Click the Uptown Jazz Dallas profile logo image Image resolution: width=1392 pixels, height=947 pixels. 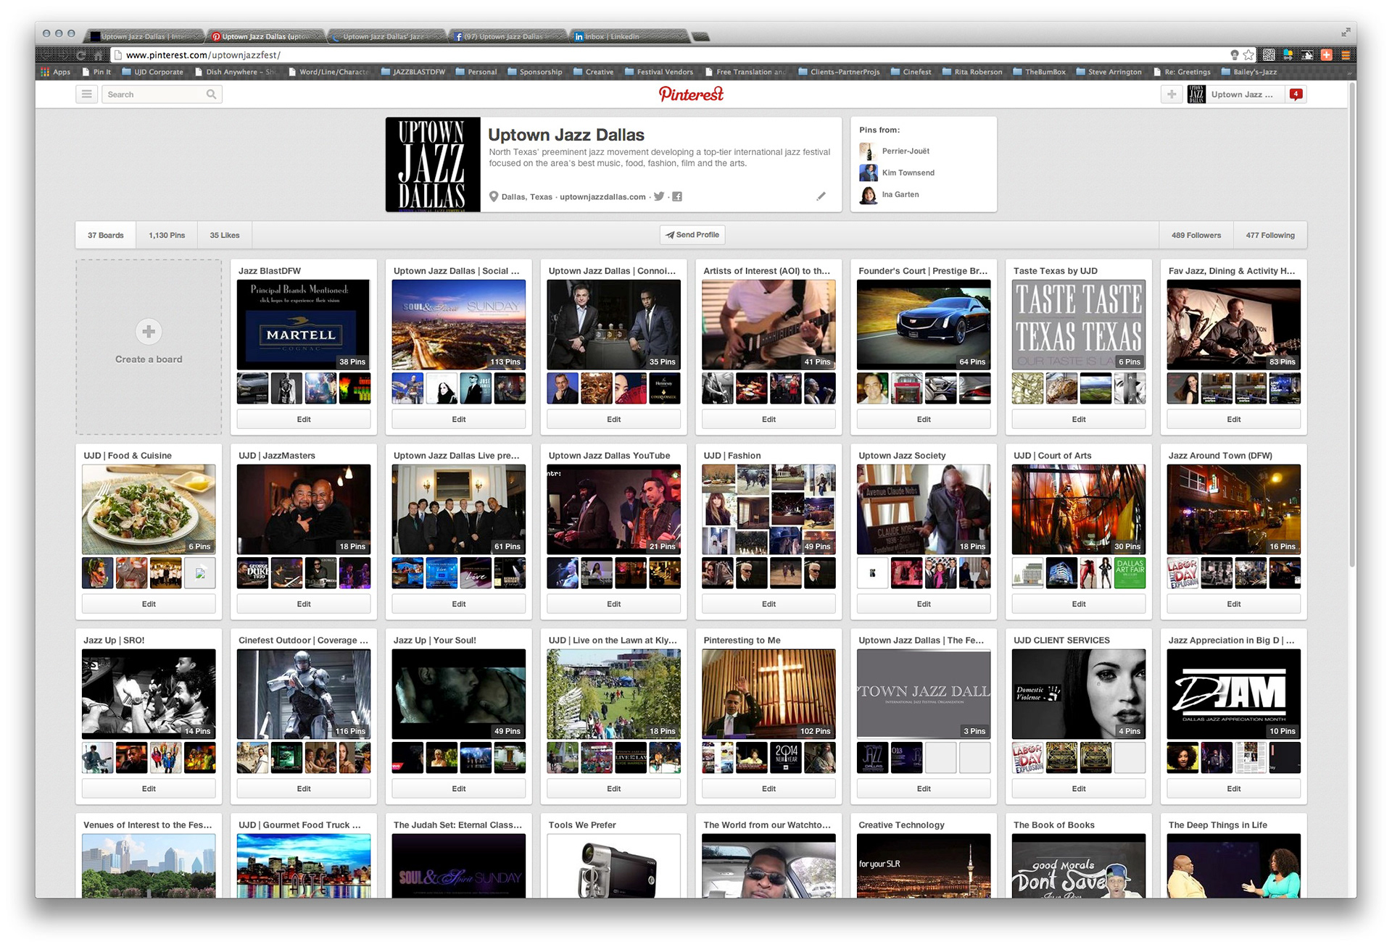(433, 164)
